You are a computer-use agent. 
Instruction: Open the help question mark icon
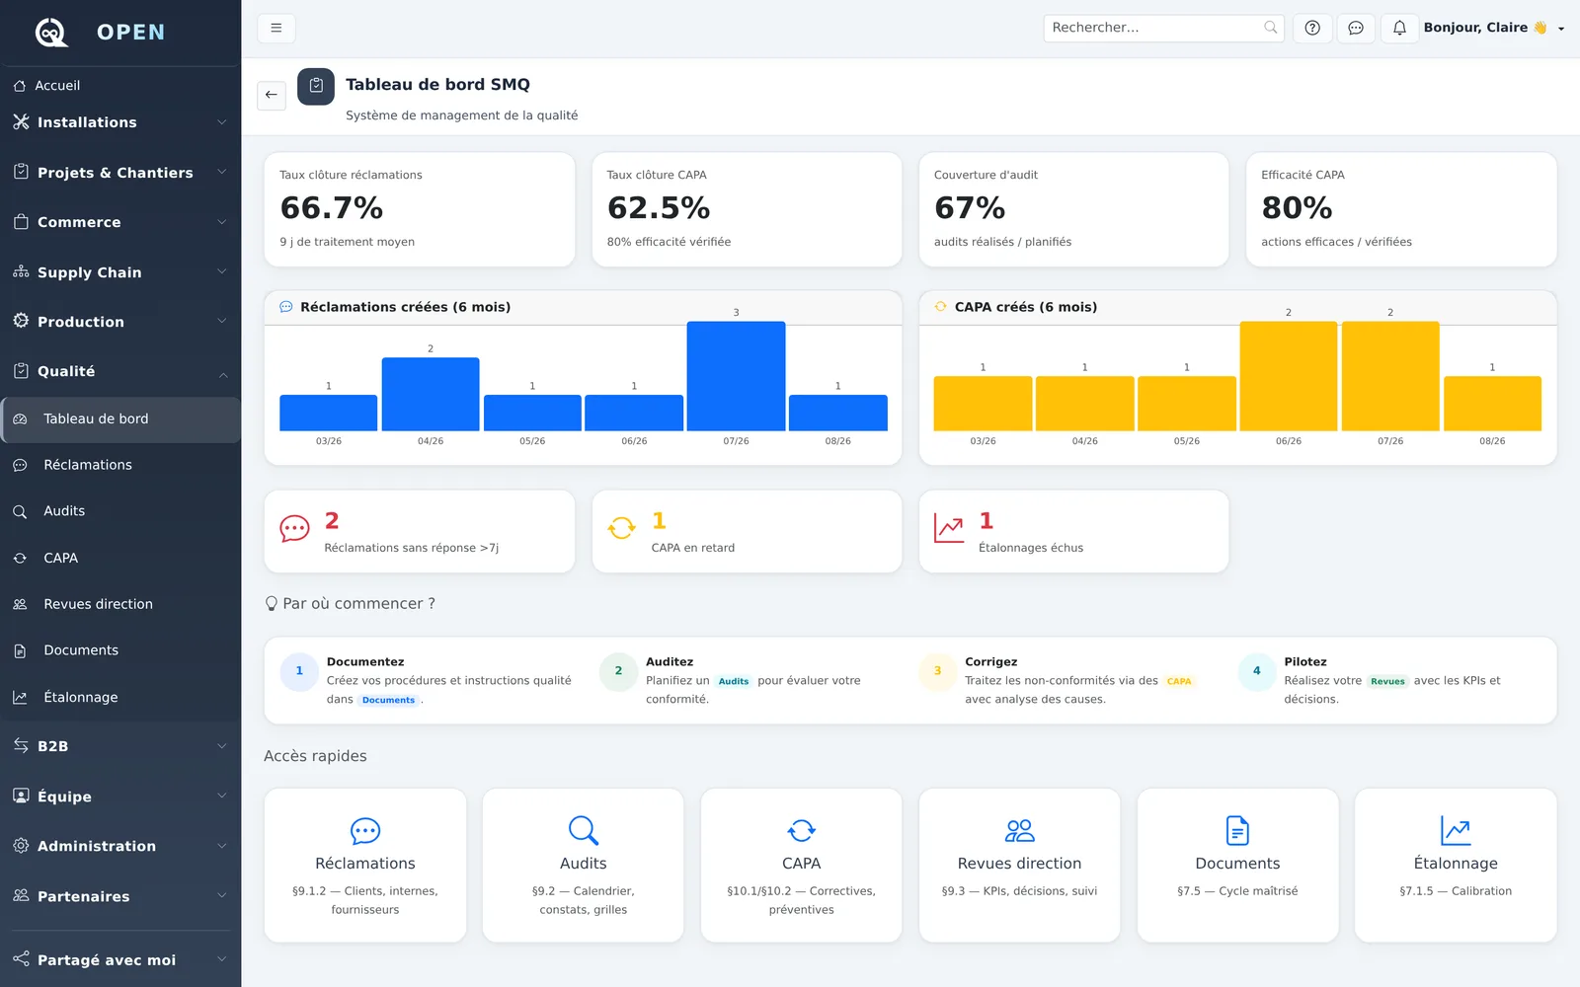(x=1312, y=28)
